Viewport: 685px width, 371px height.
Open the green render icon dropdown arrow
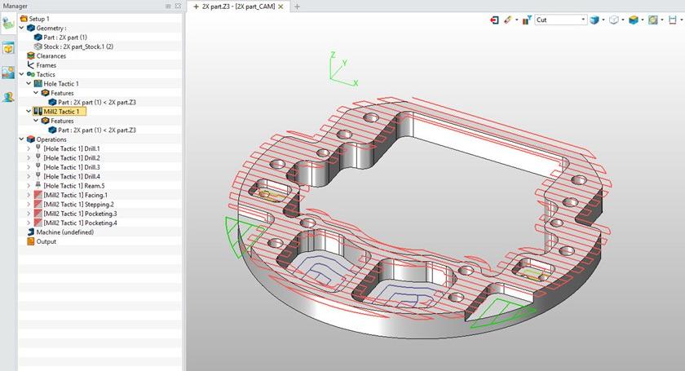[662, 20]
